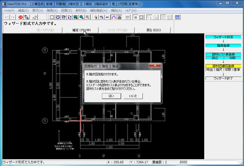Click the teal zoom-window icon left of the magnifier
Screen dimensions: 244x166
point(75,17)
